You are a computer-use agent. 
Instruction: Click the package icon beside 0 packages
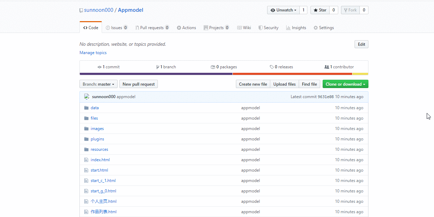(213, 67)
